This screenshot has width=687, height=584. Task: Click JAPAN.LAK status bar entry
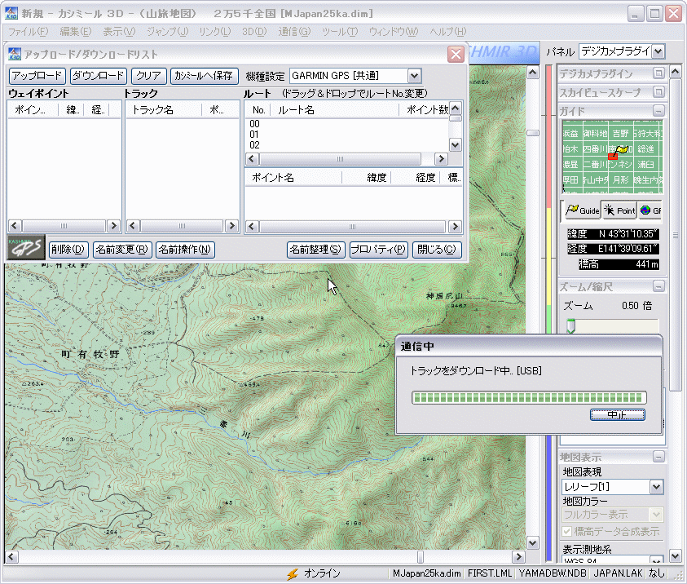pyautogui.click(x=619, y=573)
